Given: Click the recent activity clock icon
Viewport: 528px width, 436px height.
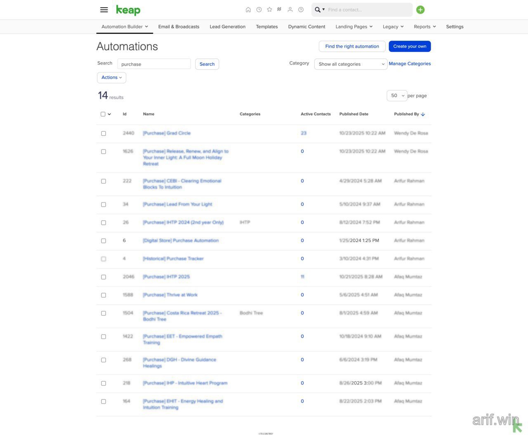Looking at the screenshot, I should (259, 9).
